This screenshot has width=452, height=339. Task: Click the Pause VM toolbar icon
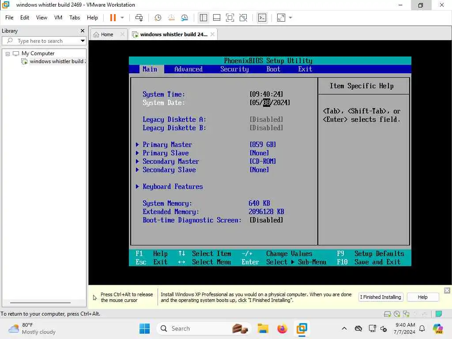(113, 18)
